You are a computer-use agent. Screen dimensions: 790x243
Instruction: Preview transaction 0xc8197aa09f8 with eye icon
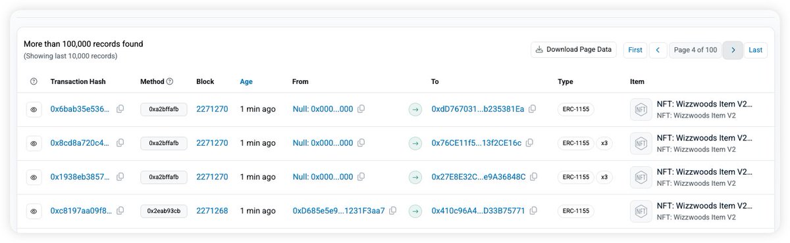34,211
